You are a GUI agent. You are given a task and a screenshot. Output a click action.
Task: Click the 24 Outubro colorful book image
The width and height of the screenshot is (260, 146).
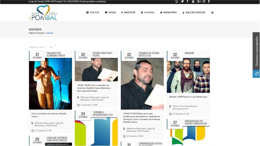96,132
